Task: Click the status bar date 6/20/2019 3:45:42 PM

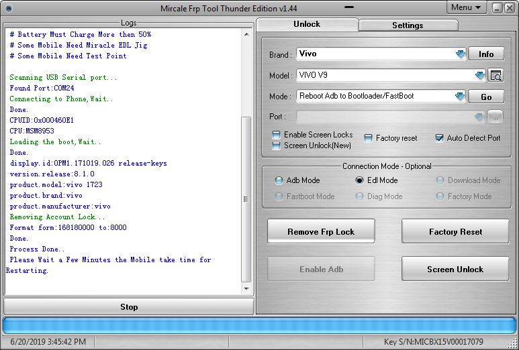Action: point(48,342)
